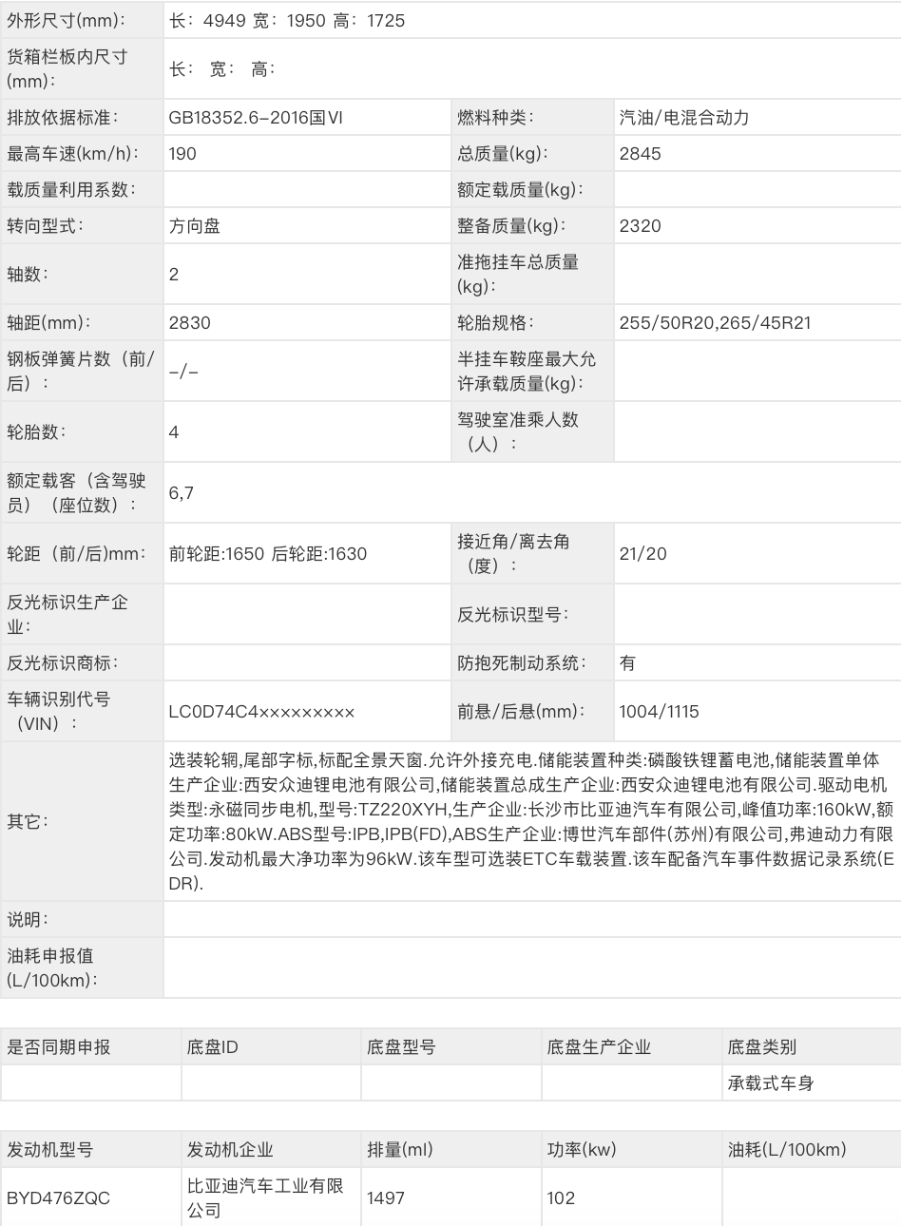Select the 防抱死制动系统 value 有
901x1226 pixels.
[626, 661]
